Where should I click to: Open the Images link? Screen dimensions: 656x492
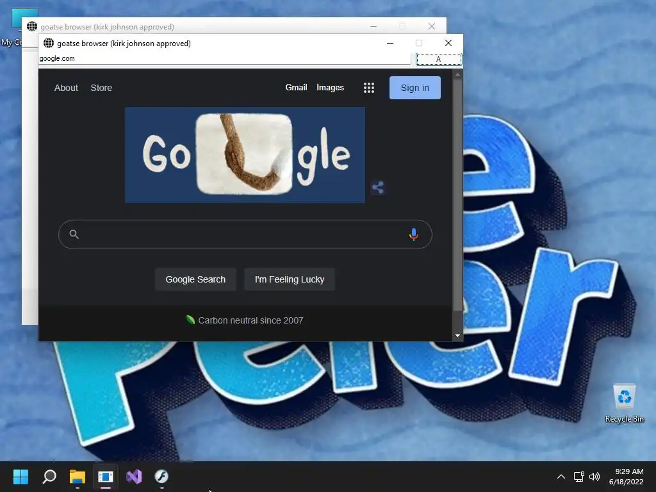(330, 87)
